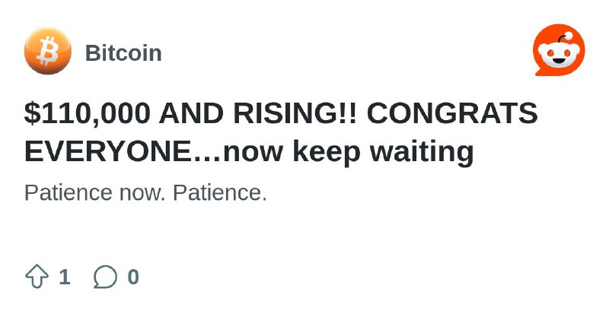
Task: Open the Bitcoin subreddit name link
Action: click(123, 52)
